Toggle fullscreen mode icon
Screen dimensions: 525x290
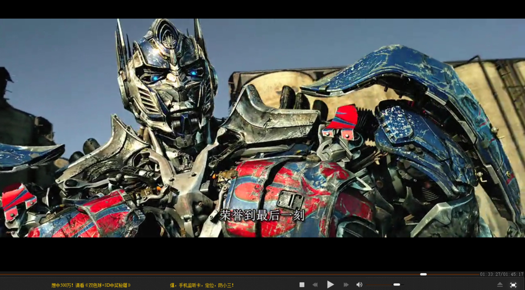pos(513,285)
